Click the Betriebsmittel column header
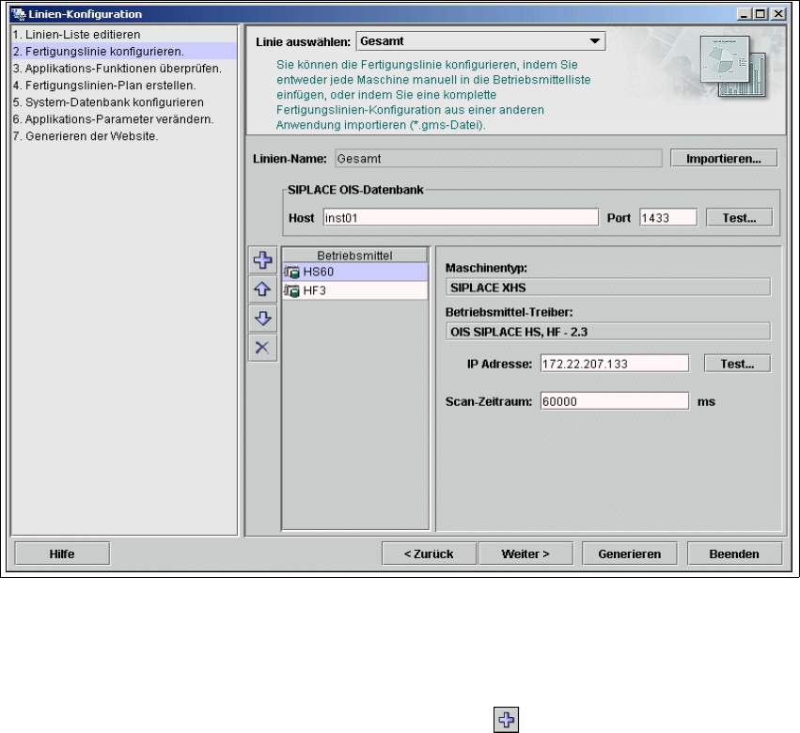 354,256
